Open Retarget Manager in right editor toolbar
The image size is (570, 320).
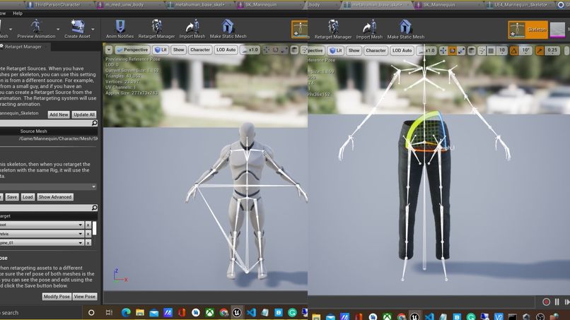point(333,30)
